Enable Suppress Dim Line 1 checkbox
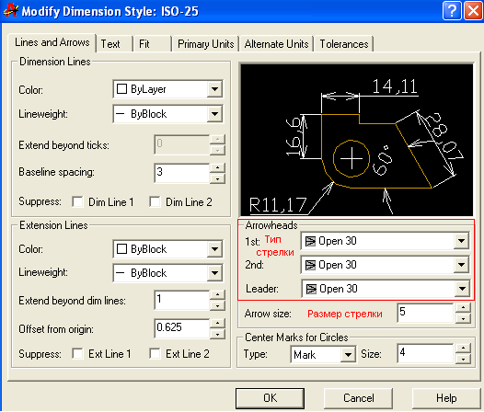 77,202
